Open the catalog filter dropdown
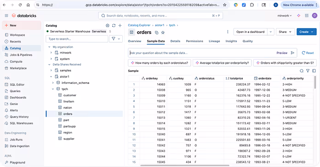 tap(116, 39)
